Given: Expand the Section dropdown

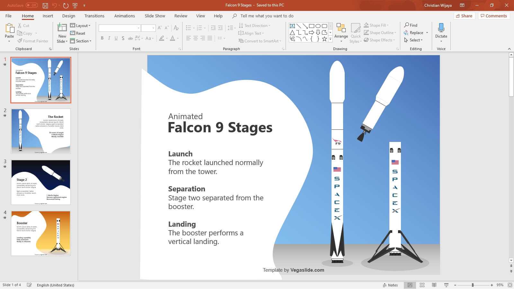Looking at the screenshot, I should (81, 41).
